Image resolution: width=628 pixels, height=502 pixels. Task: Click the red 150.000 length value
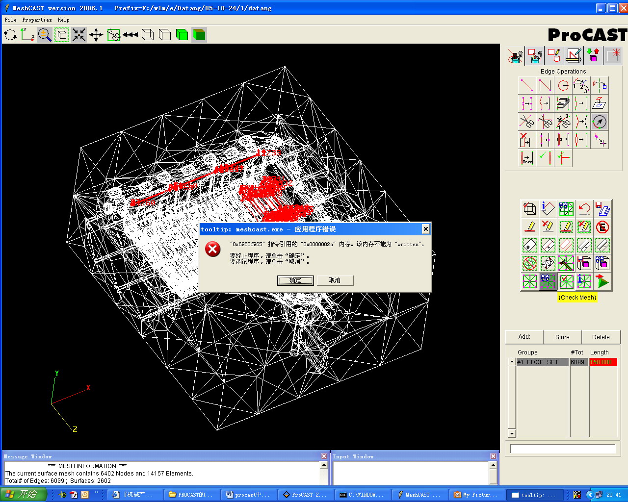[603, 362]
